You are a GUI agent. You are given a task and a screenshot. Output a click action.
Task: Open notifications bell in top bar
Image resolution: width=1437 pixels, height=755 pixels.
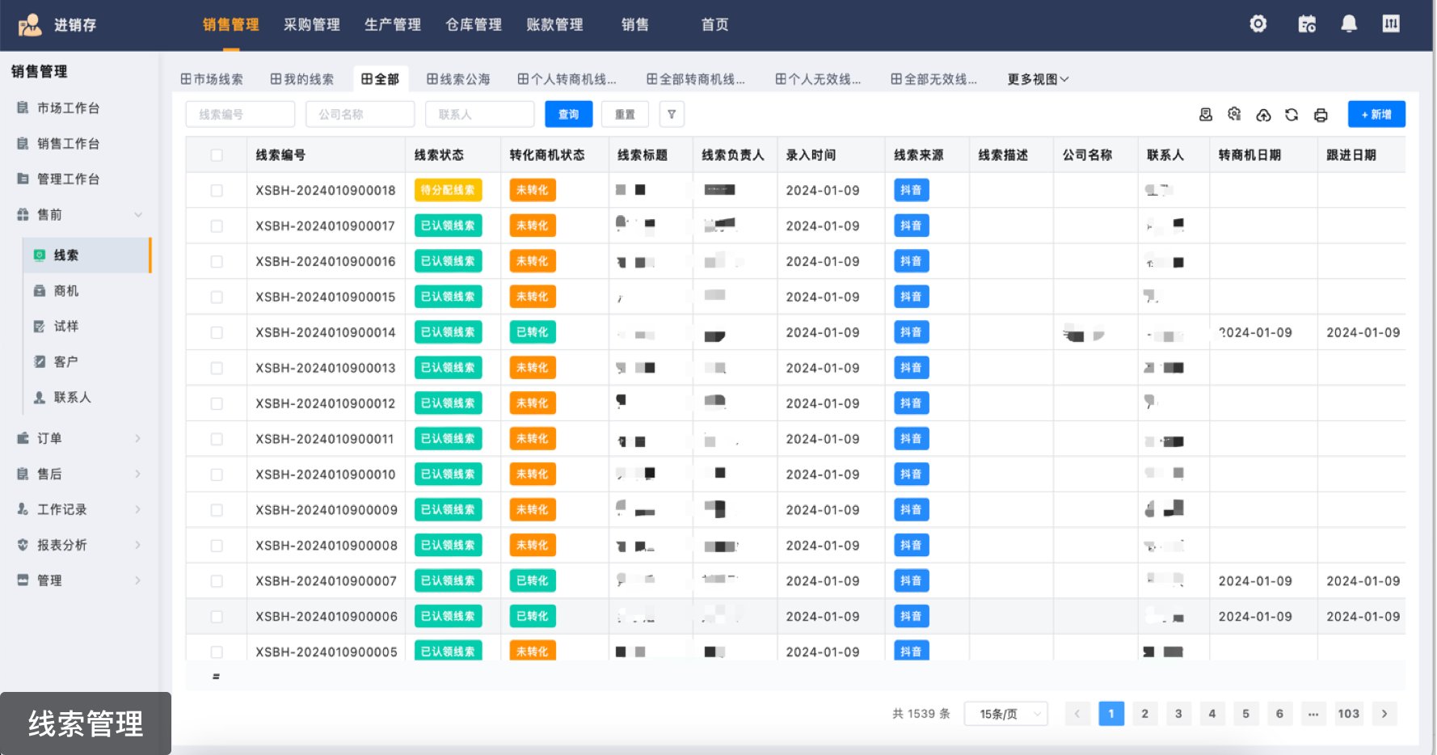pyautogui.click(x=1349, y=24)
